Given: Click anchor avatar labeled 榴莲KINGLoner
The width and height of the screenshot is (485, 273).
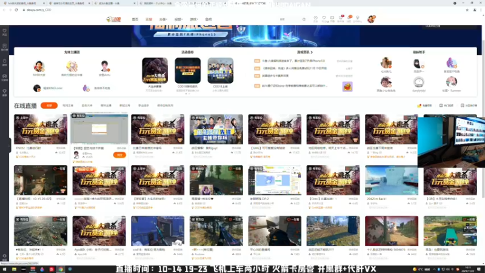Looking at the screenshot, I should pyautogui.click(x=37, y=88).
